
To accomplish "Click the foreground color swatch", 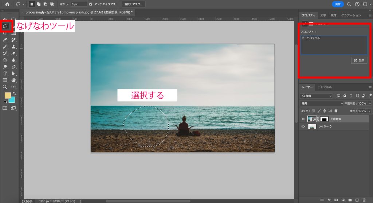I will pos(7,95).
